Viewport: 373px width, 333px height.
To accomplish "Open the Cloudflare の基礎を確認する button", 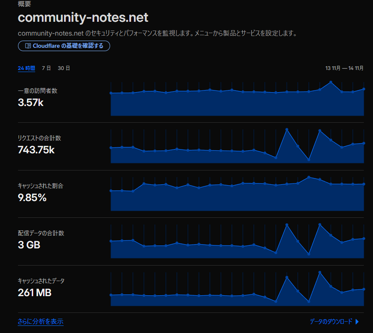I will point(64,46).
